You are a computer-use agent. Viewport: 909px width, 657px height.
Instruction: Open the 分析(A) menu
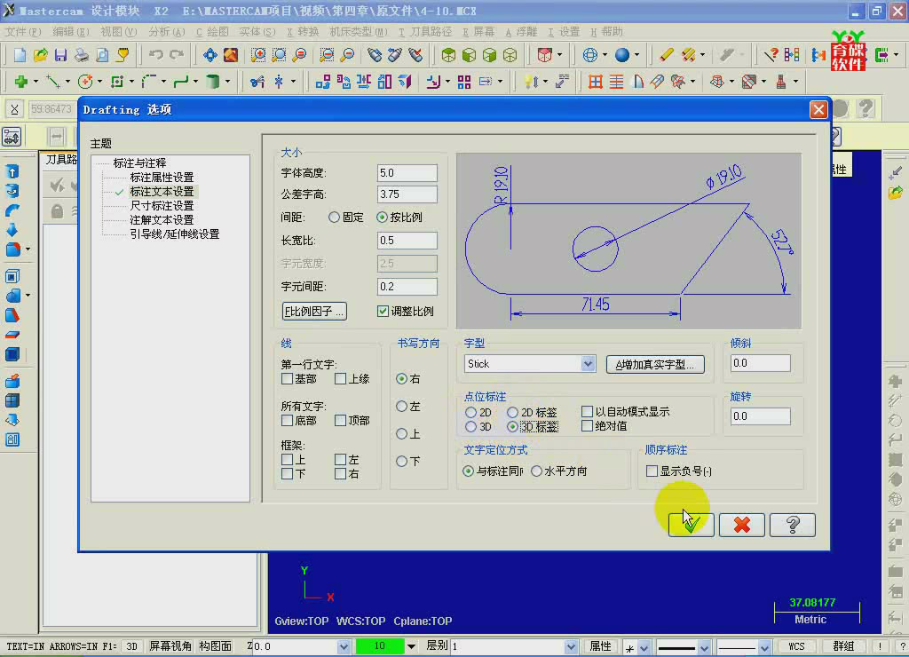(x=166, y=32)
